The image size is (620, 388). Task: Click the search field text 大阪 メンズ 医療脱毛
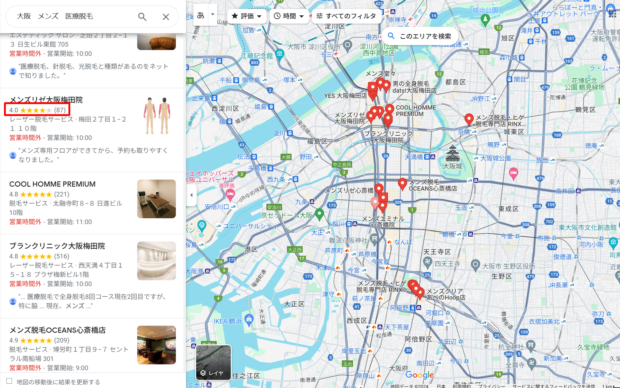(x=55, y=16)
